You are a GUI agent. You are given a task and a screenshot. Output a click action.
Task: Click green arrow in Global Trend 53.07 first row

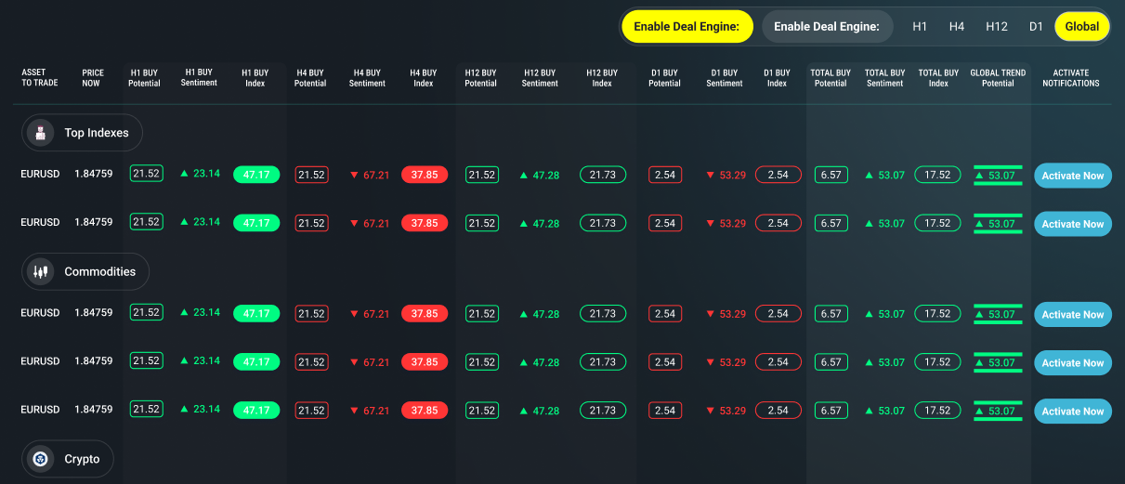981,176
